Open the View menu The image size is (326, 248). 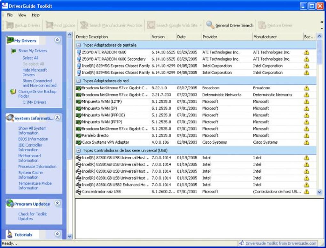22,15
